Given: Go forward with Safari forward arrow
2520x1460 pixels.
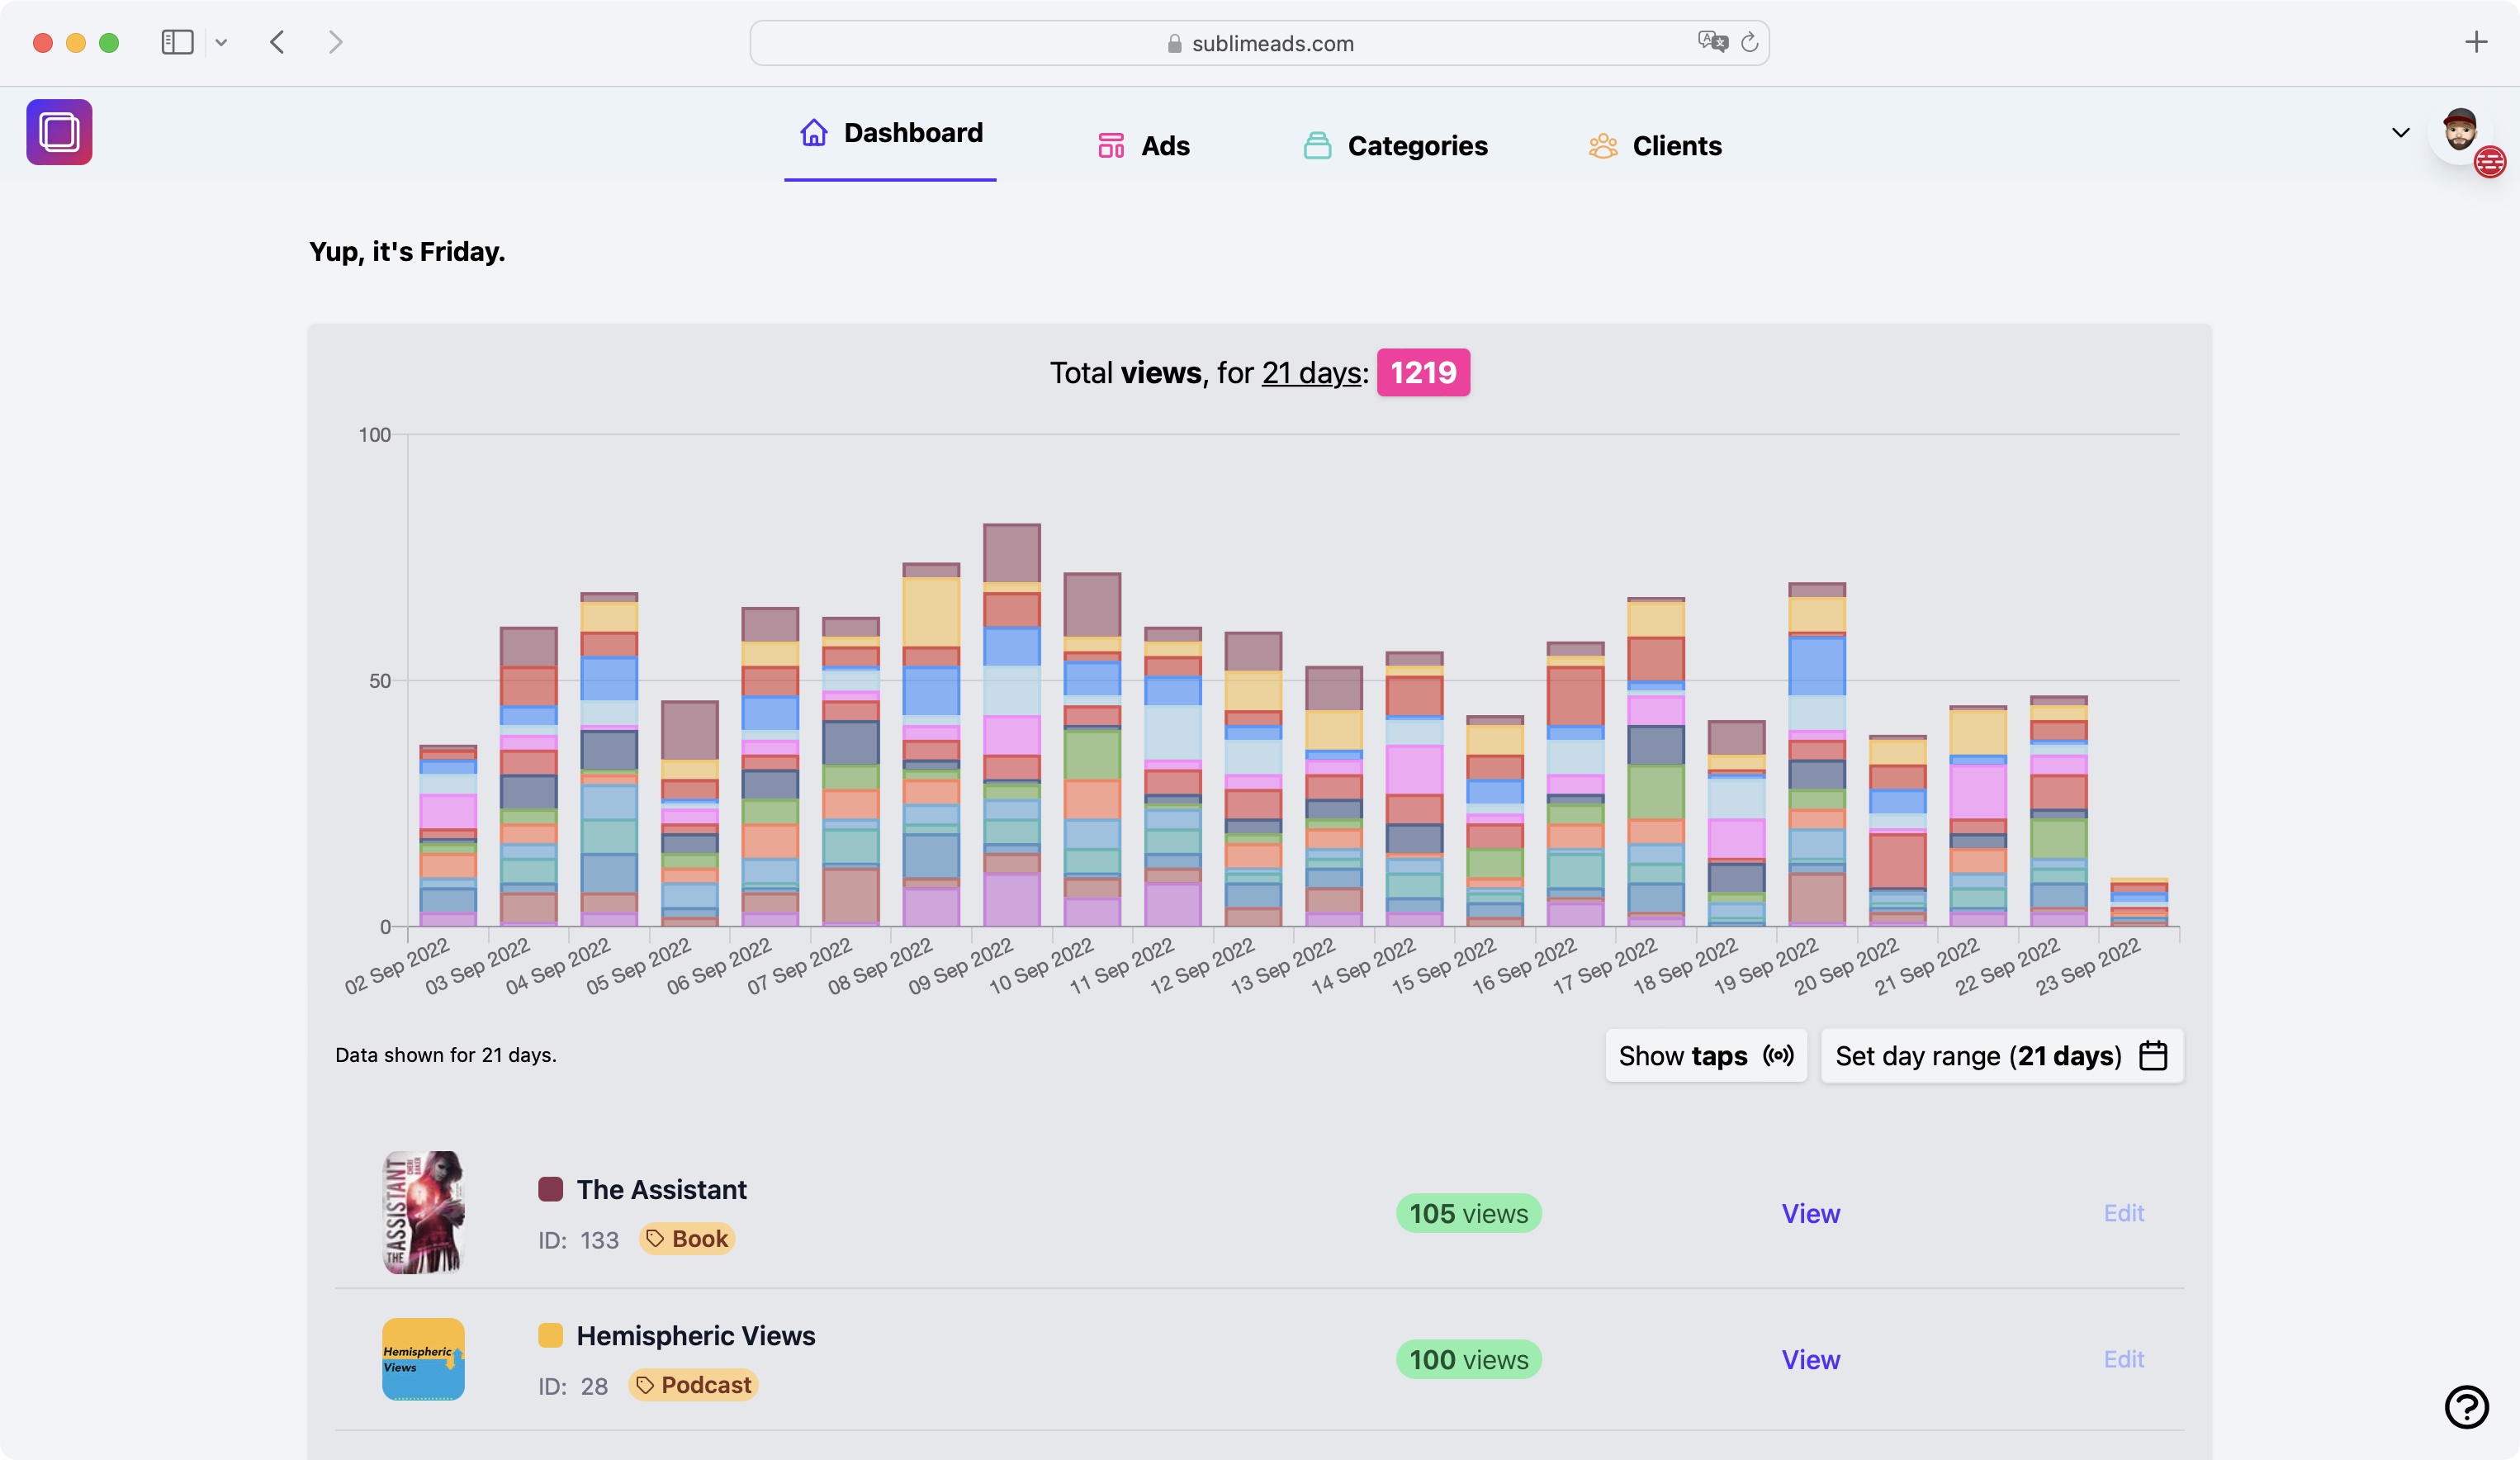Looking at the screenshot, I should click(335, 42).
